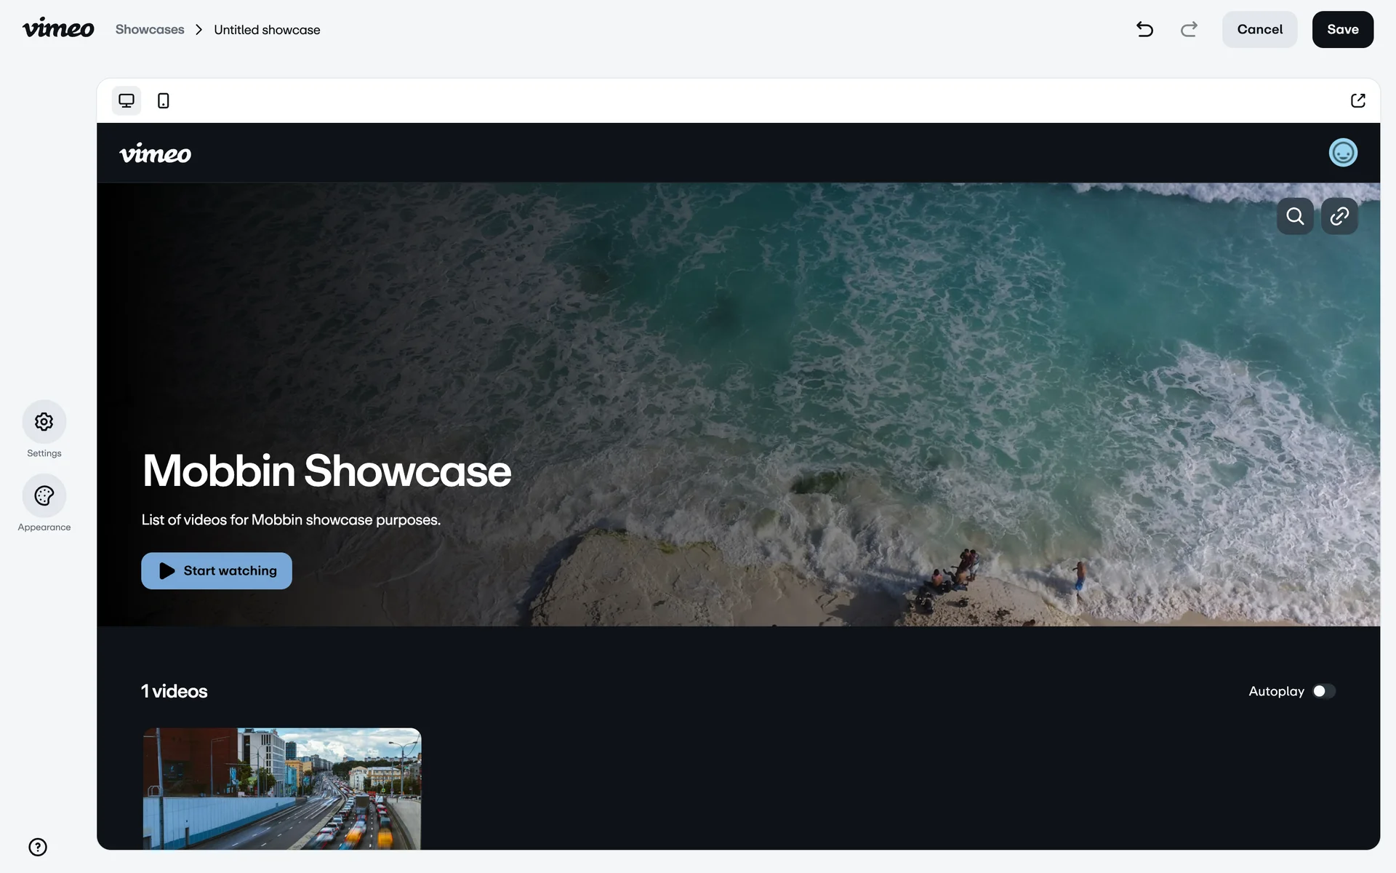Image resolution: width=1396 pixels, height=873 pixels.
Task: Toggle the Autoplay switch
Action: point(1323,691)
